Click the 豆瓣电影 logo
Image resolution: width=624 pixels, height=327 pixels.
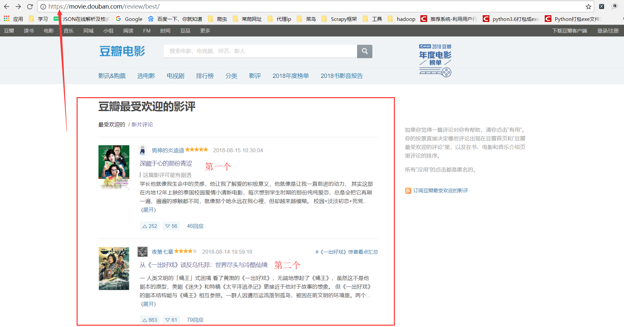(122, 51)
